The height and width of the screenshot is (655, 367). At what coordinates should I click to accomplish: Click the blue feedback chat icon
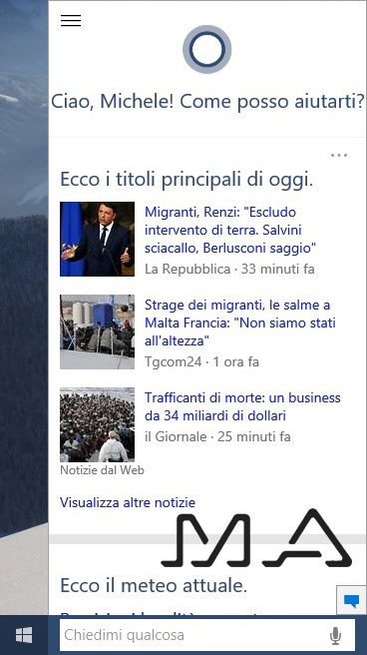pyautogui.click(x=352, y=601)
